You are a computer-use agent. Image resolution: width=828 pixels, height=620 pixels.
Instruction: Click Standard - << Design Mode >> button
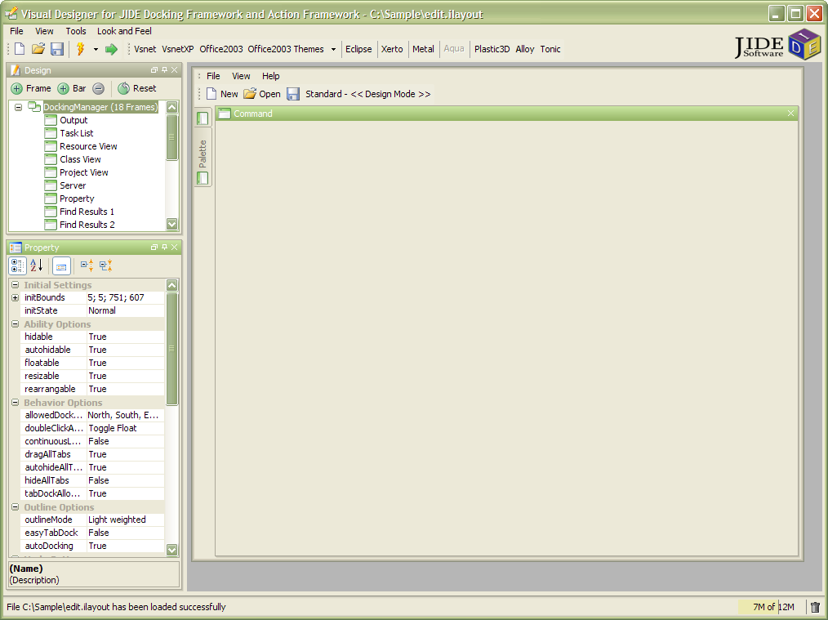[x=368, y=94]
